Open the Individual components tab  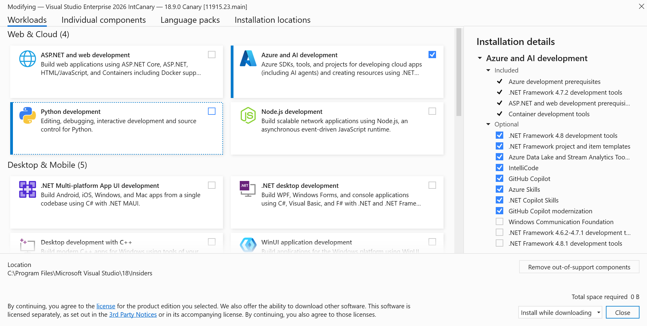pos(104,20)
